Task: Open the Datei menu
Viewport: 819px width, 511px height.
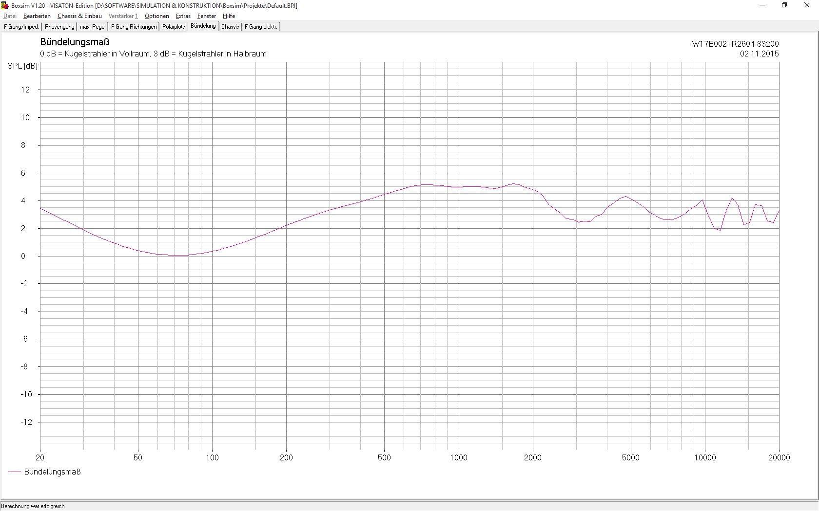Action: point(10,16)
